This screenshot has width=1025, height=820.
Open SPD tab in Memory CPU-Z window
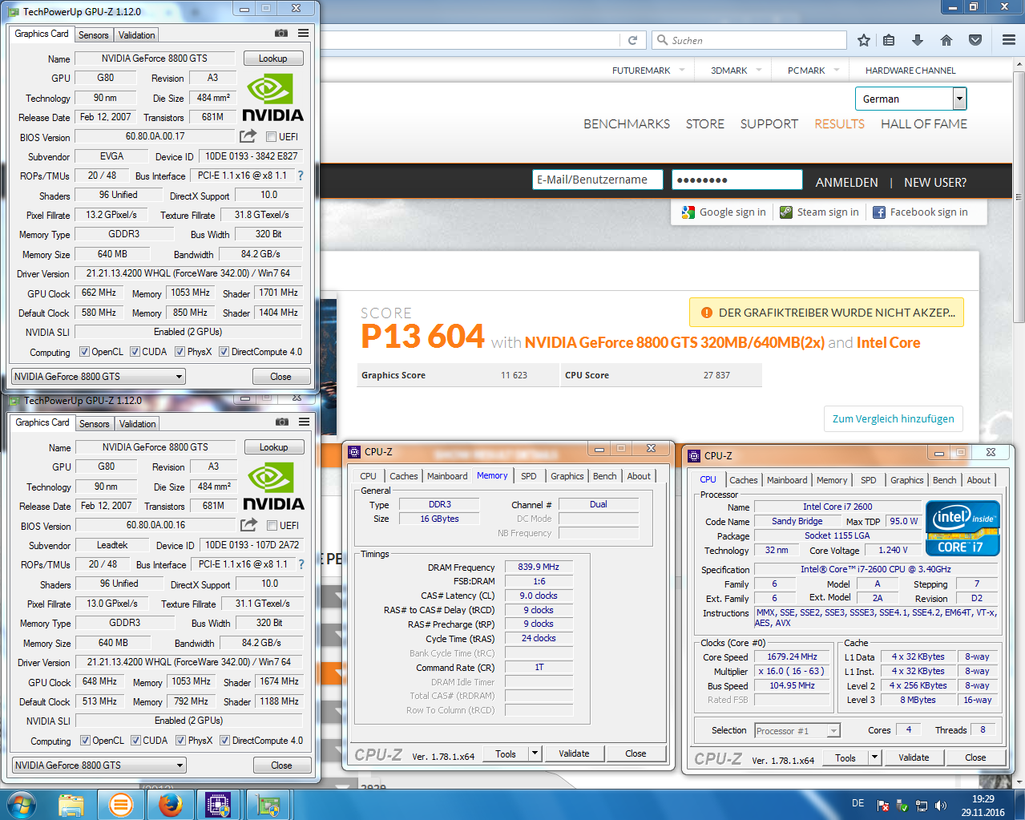click(x=529, y=476)
